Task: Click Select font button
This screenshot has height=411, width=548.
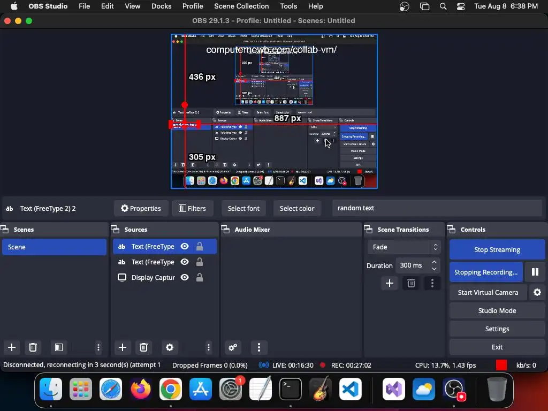Action: tap(243, 208)
